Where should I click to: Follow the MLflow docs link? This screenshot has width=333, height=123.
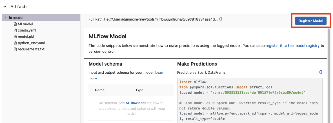136,103
